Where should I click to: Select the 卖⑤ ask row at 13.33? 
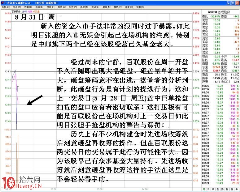tap(220, 20)
